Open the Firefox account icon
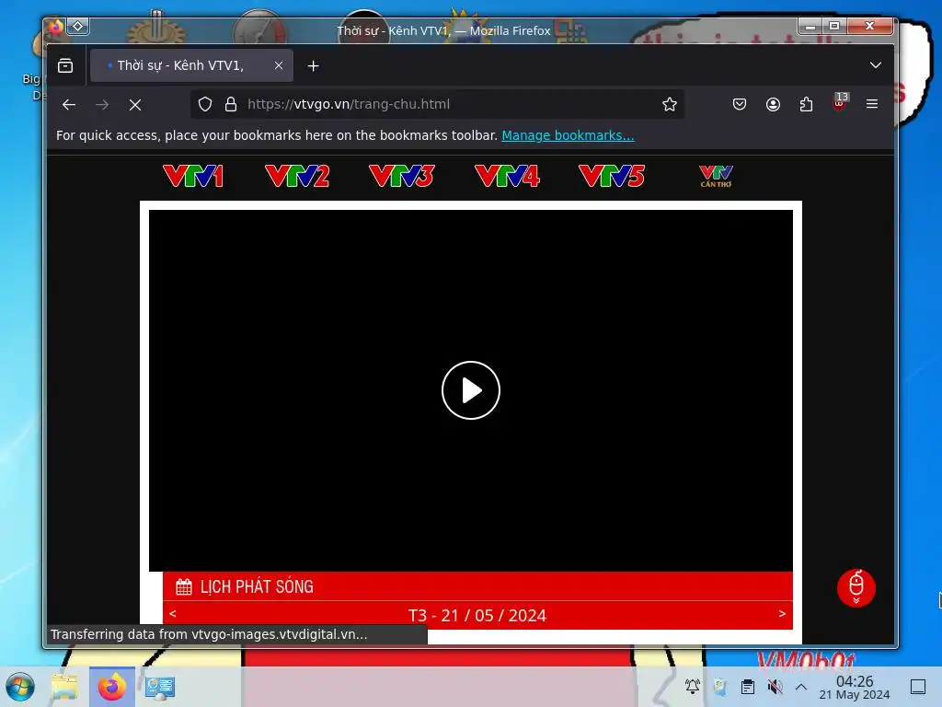 [773, 104]
